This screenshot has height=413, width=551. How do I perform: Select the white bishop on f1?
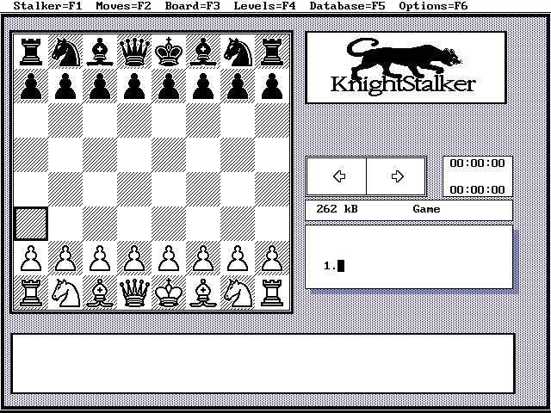[x=203, y=293]
